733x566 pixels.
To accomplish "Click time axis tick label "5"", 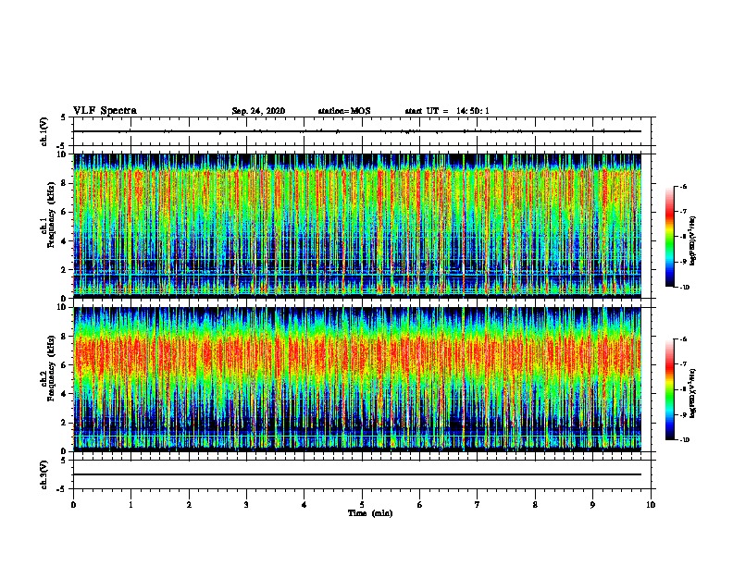I will [x=362, y=505].
